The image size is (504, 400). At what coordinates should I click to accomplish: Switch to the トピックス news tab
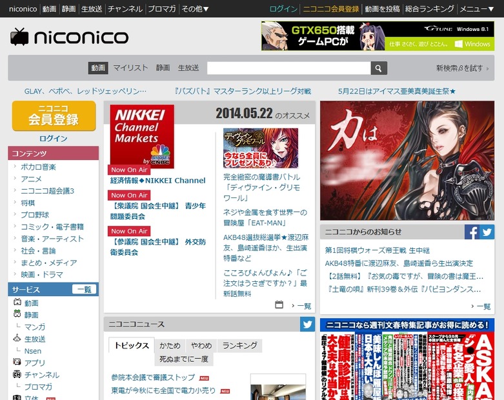(132, 345)
